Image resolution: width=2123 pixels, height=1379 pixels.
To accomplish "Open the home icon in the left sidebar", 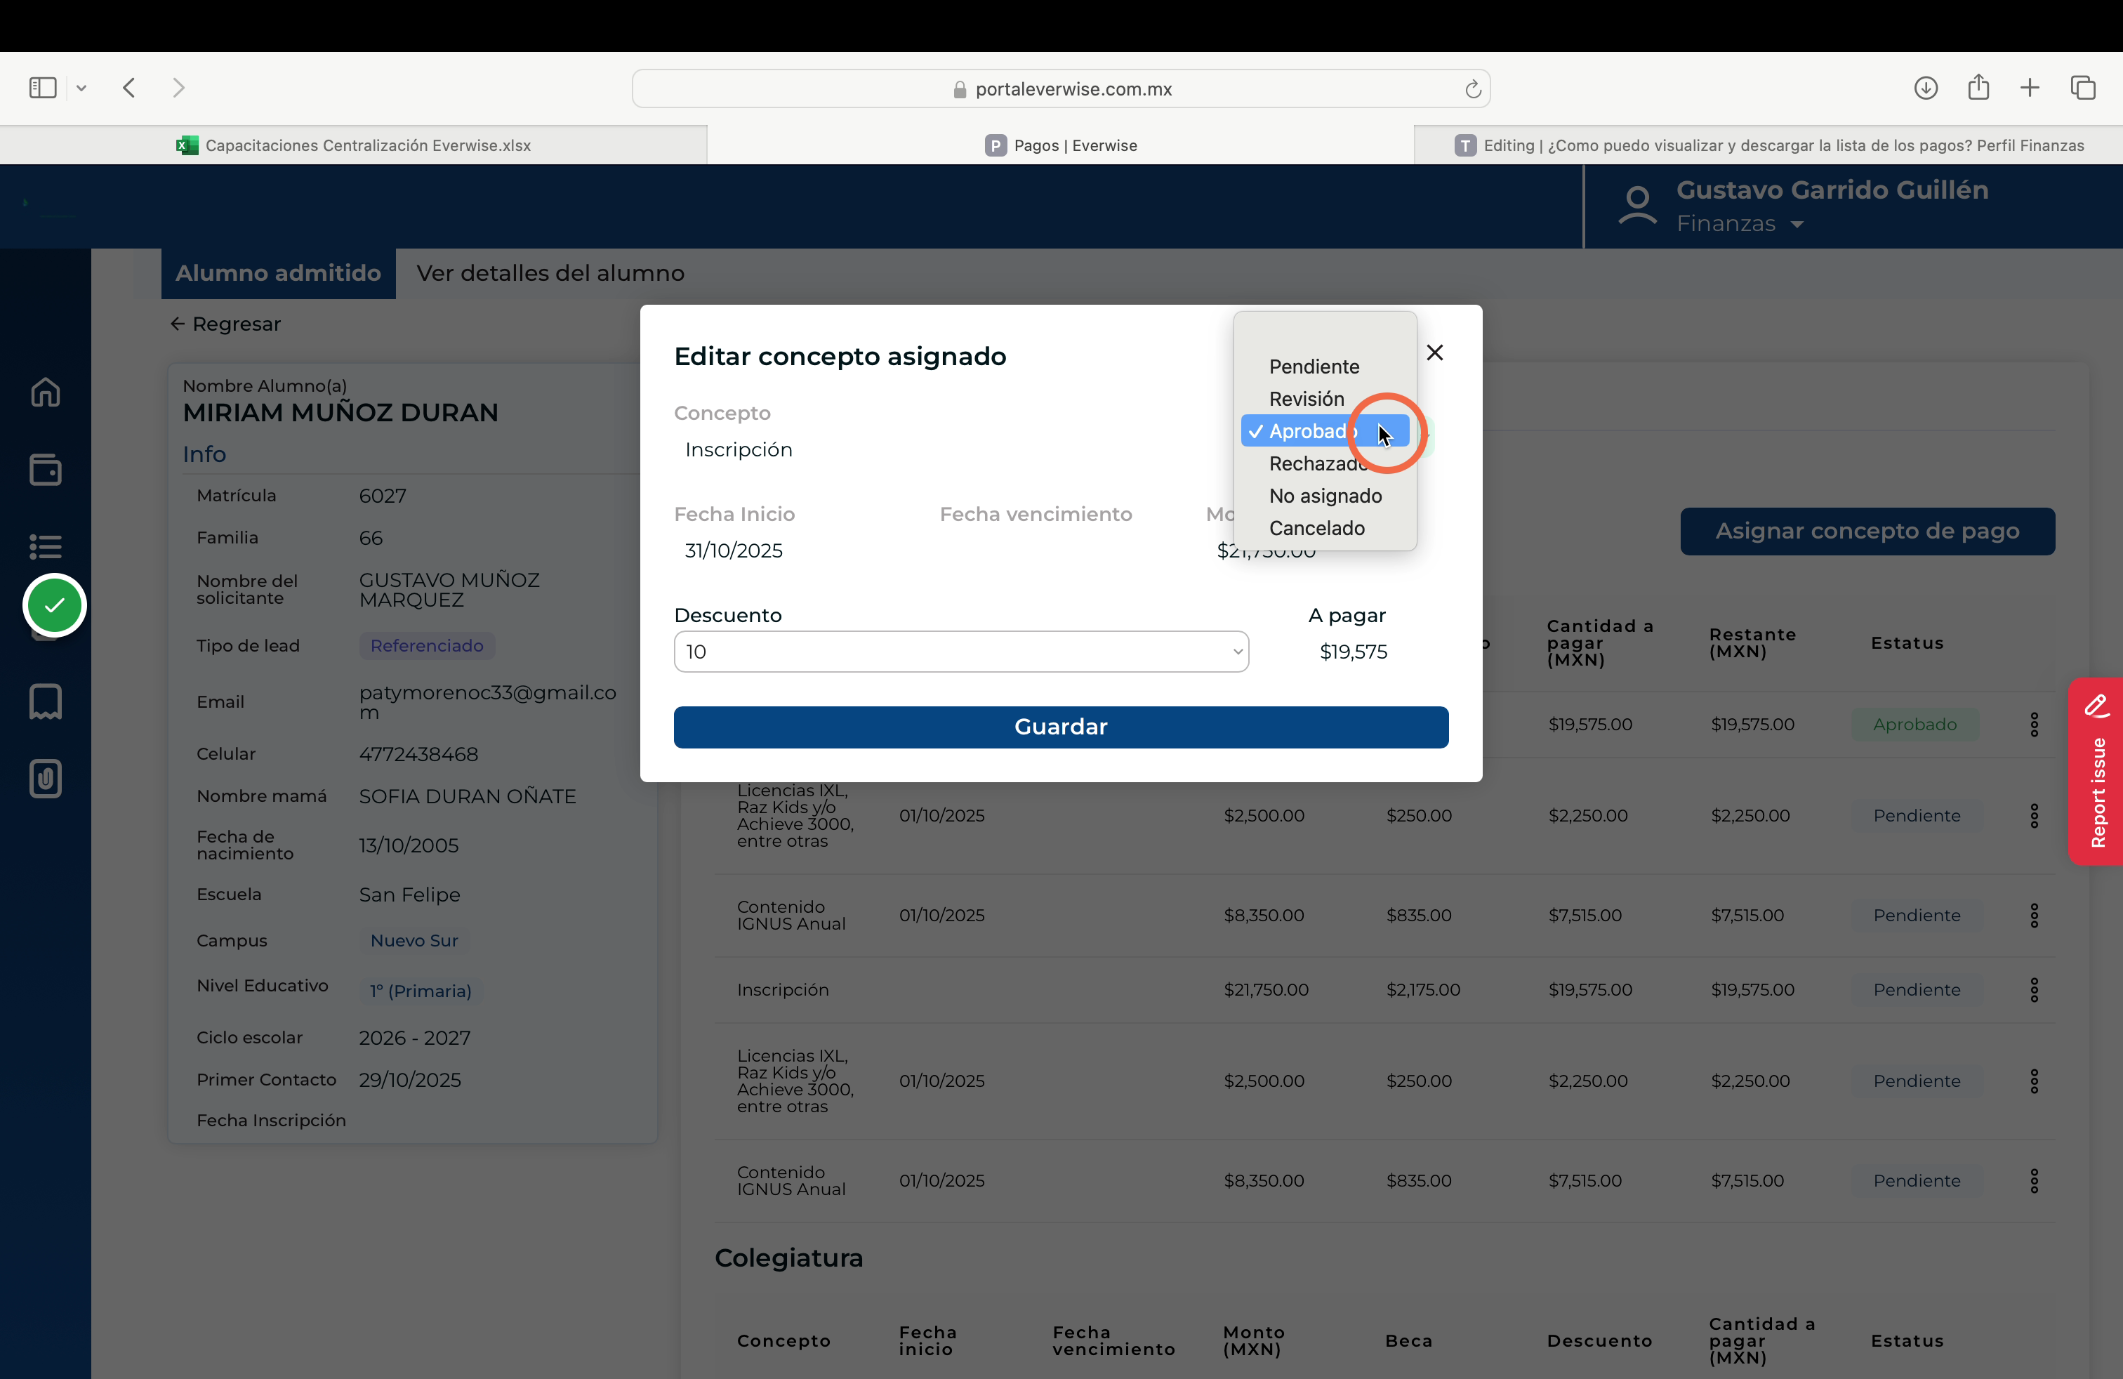I will (46, 392).
